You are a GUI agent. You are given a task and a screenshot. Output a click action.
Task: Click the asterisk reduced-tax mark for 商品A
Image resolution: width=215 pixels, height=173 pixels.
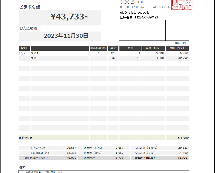coord(98,53)
